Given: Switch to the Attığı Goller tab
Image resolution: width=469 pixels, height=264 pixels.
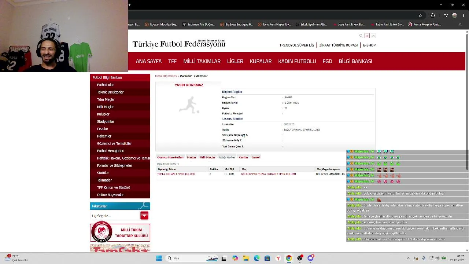Looking at the screenshot, I should click(x=227, y=157).
